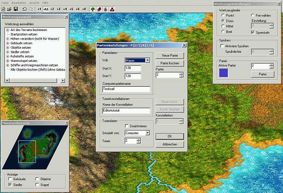This screenshot has width=283, height=193.
Task: Check the Deaktivieren checkbox
Action: click(x=127, y=126)
